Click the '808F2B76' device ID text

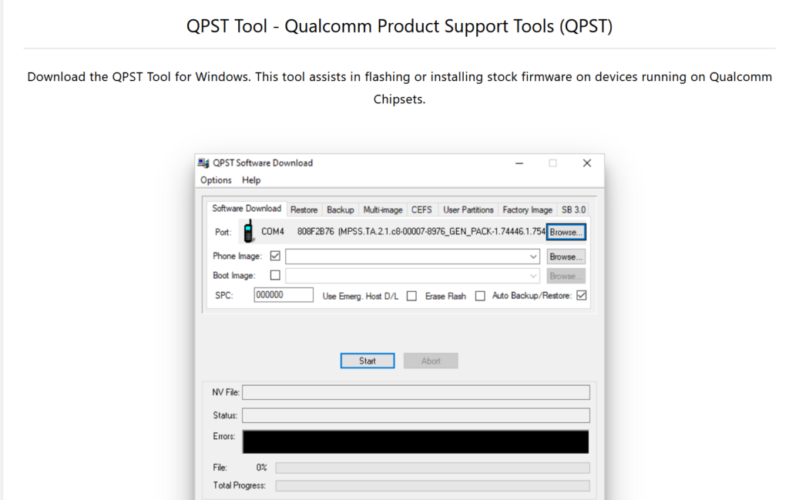pyautogui.click(x=315, y=231)
